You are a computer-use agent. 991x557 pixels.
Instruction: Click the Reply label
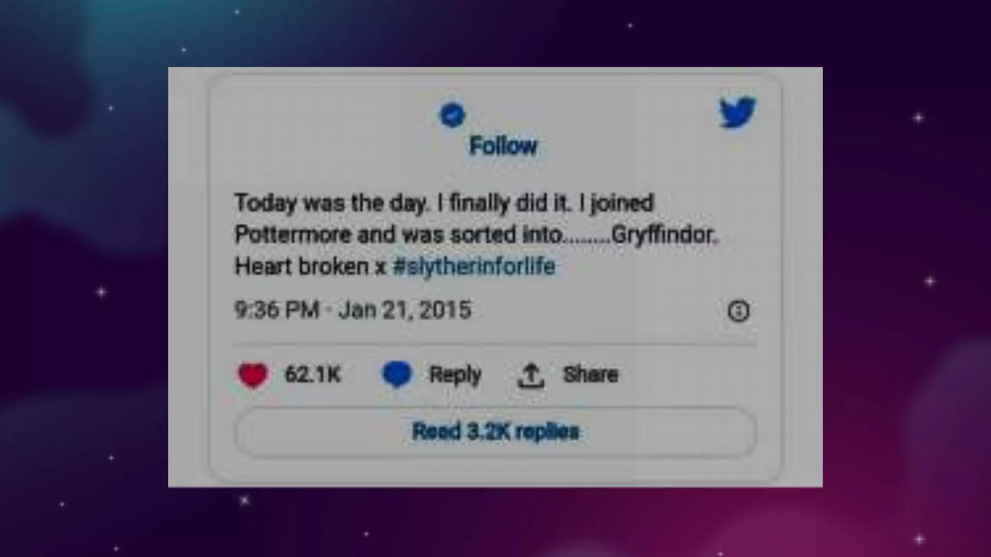coord(455,375)
